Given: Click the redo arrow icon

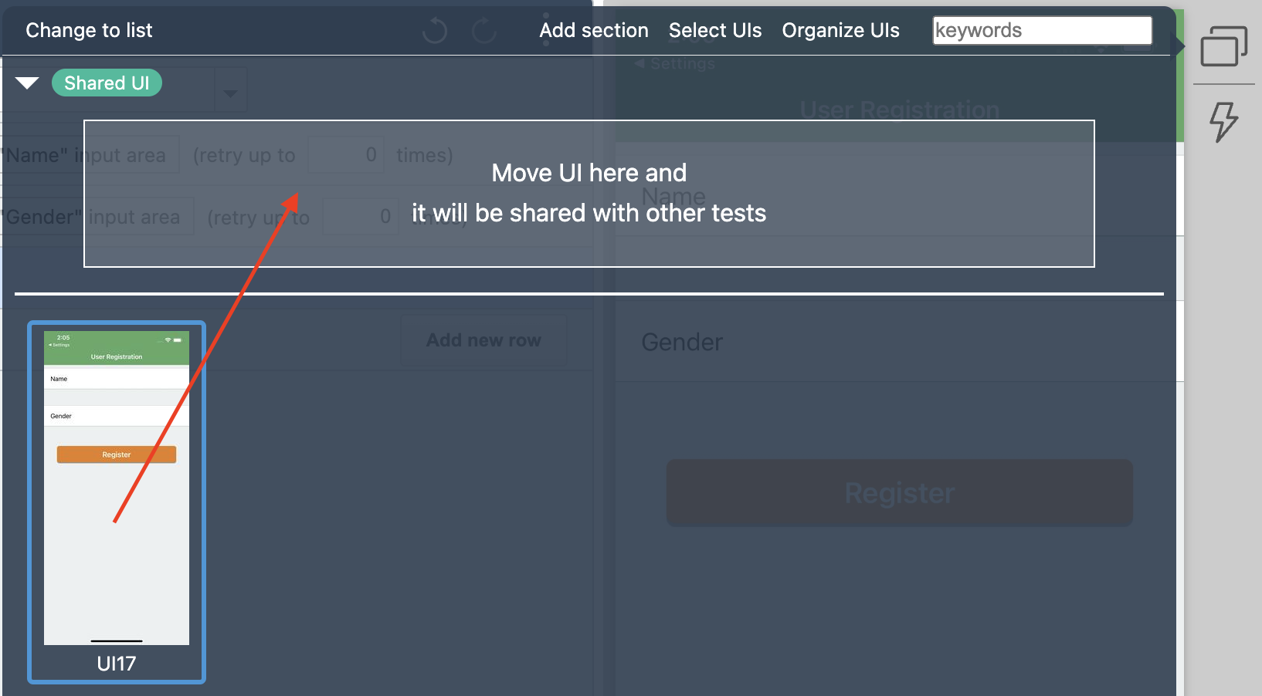Looking at the screenshot, I should (484, 31).
